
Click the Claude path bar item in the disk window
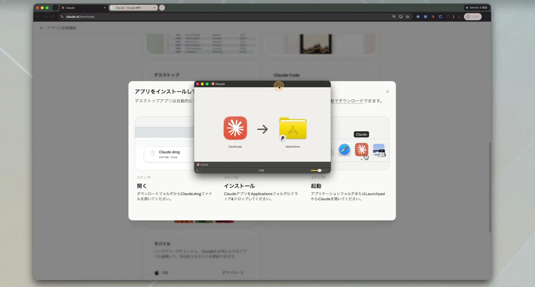pos(203,165)
